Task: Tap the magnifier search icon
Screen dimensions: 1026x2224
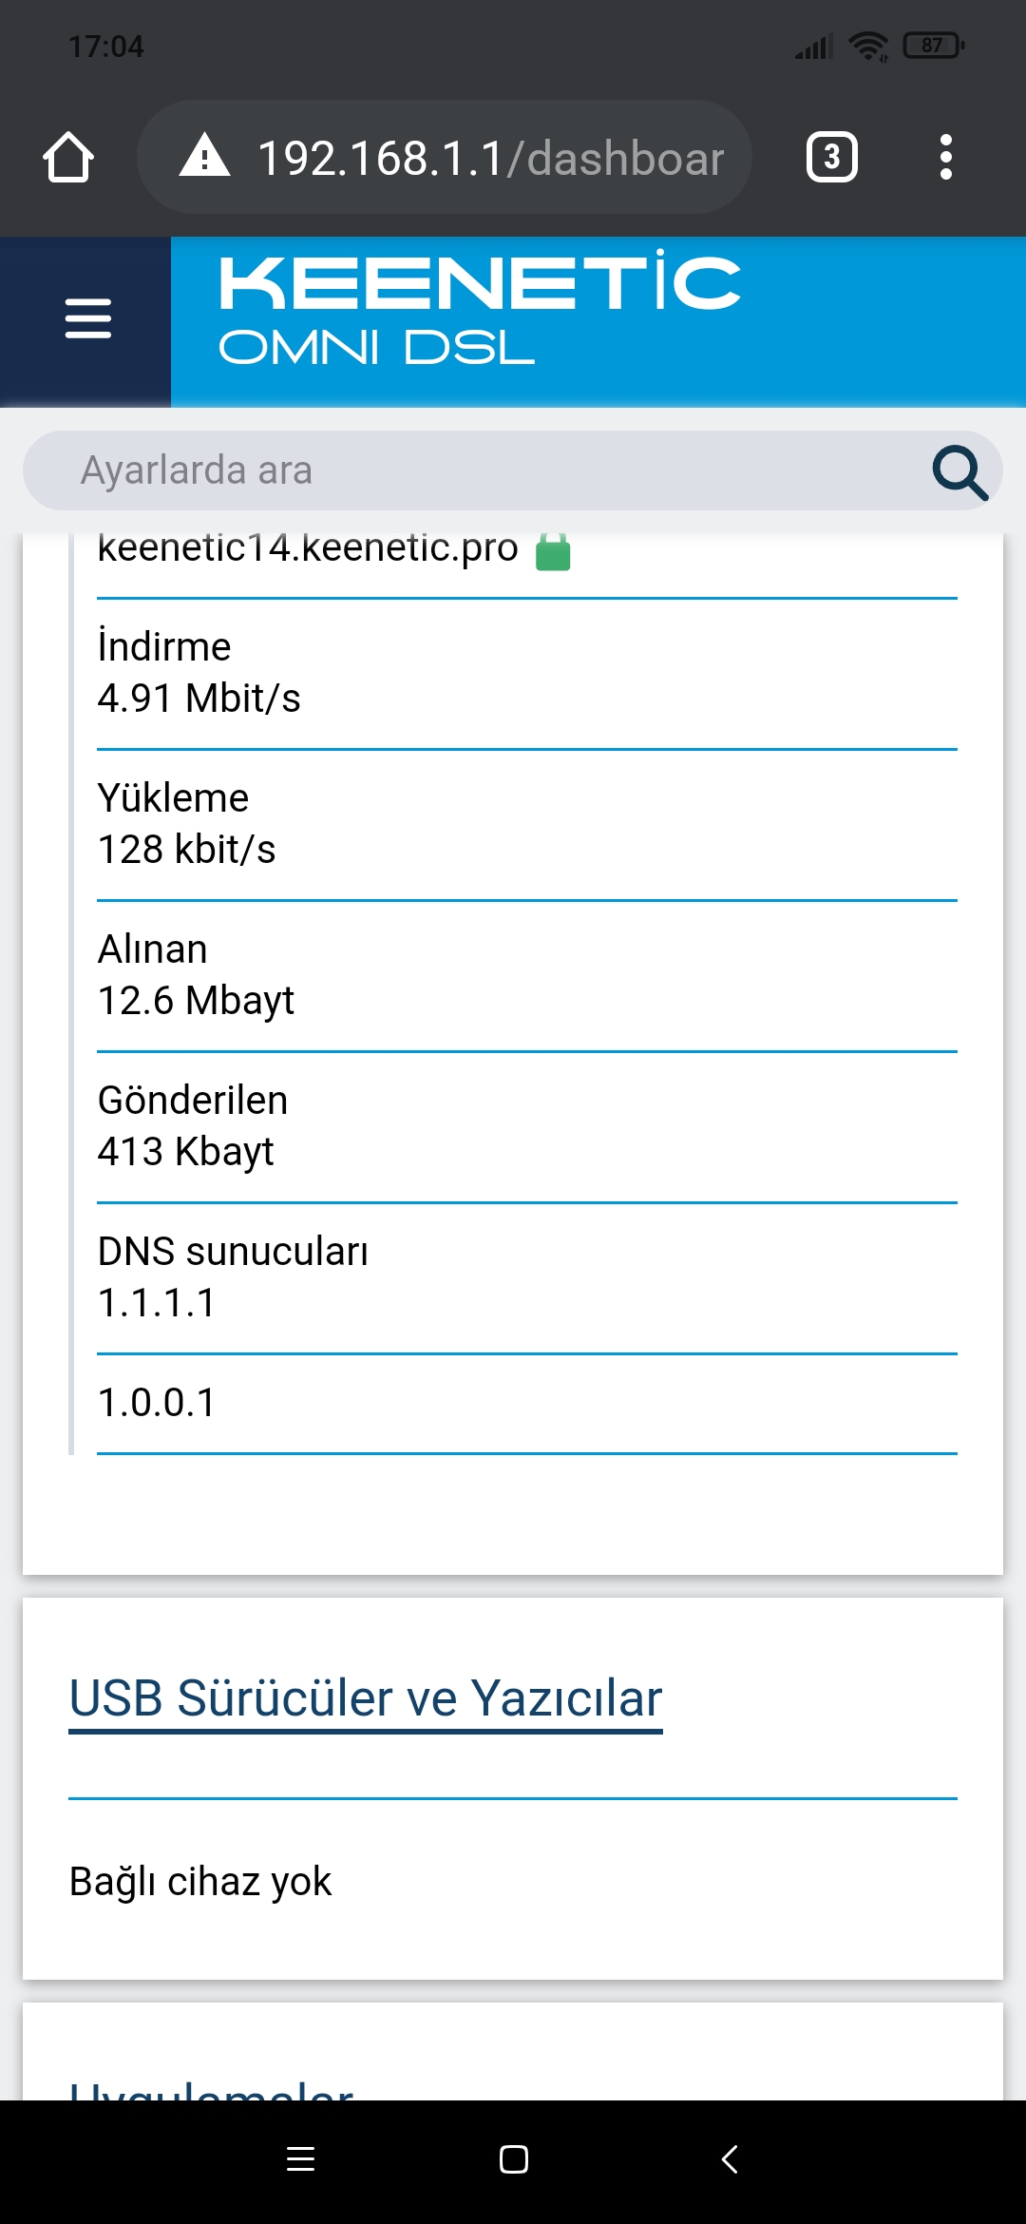Action: coord(959,471)
